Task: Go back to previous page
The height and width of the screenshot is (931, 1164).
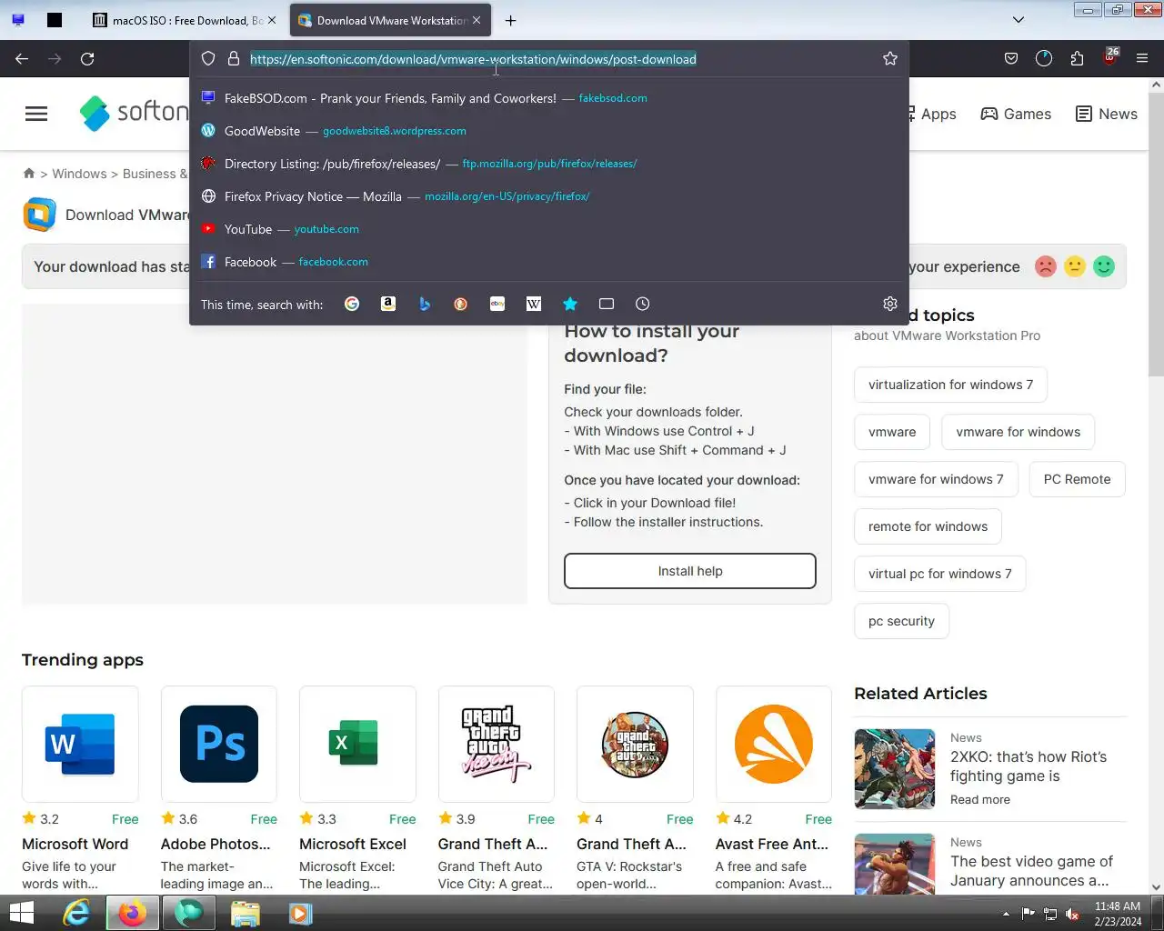Action: pyautogui.click(x=22, y=58)
